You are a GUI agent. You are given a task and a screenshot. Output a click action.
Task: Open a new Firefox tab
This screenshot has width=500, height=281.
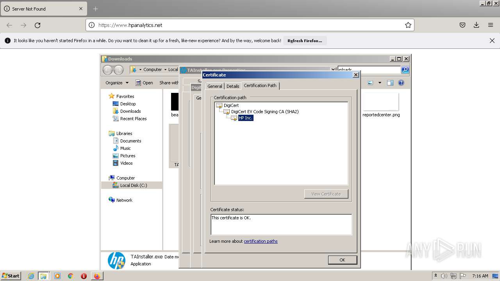(96, 9)
